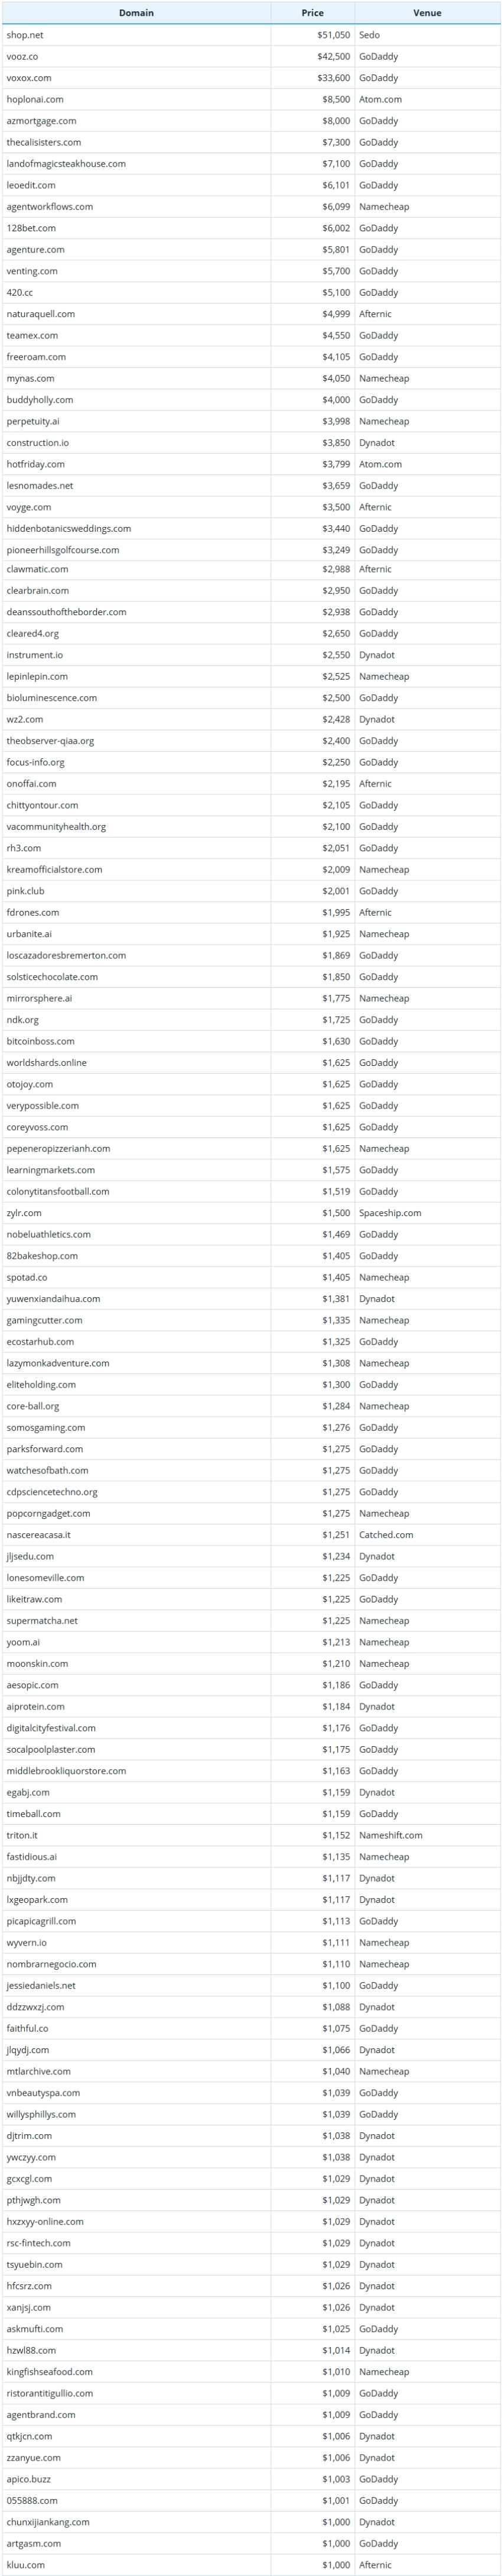Screen dimensions: 502x2576
Task: Click Atom.com venue for hoplonai.com
Action: point(380,99)
